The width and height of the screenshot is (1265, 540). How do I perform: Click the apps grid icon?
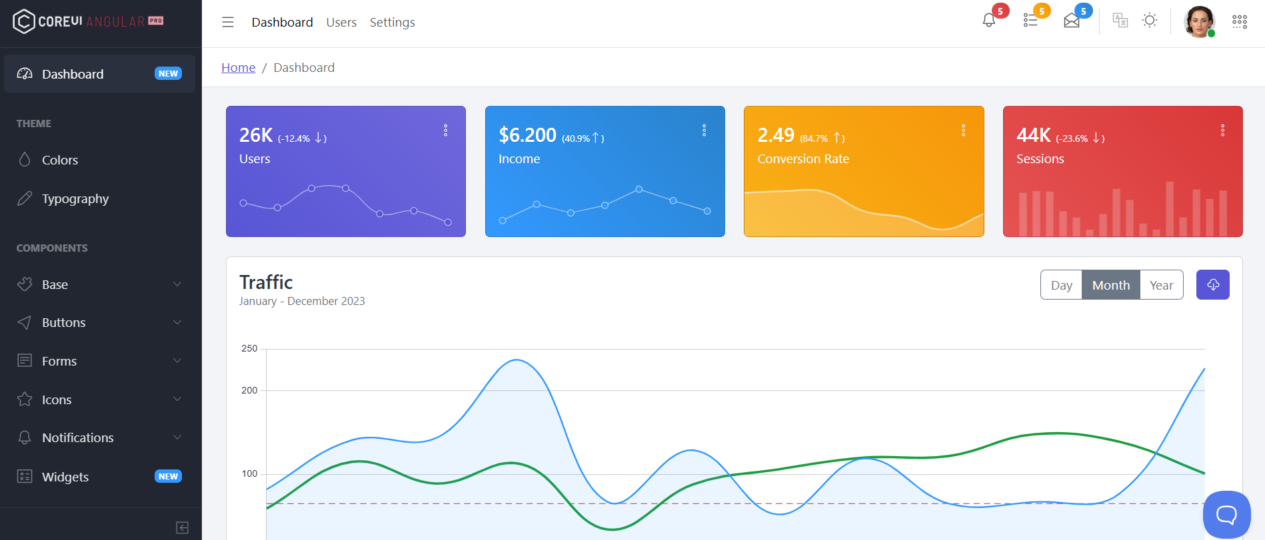tap(1239, 22)
